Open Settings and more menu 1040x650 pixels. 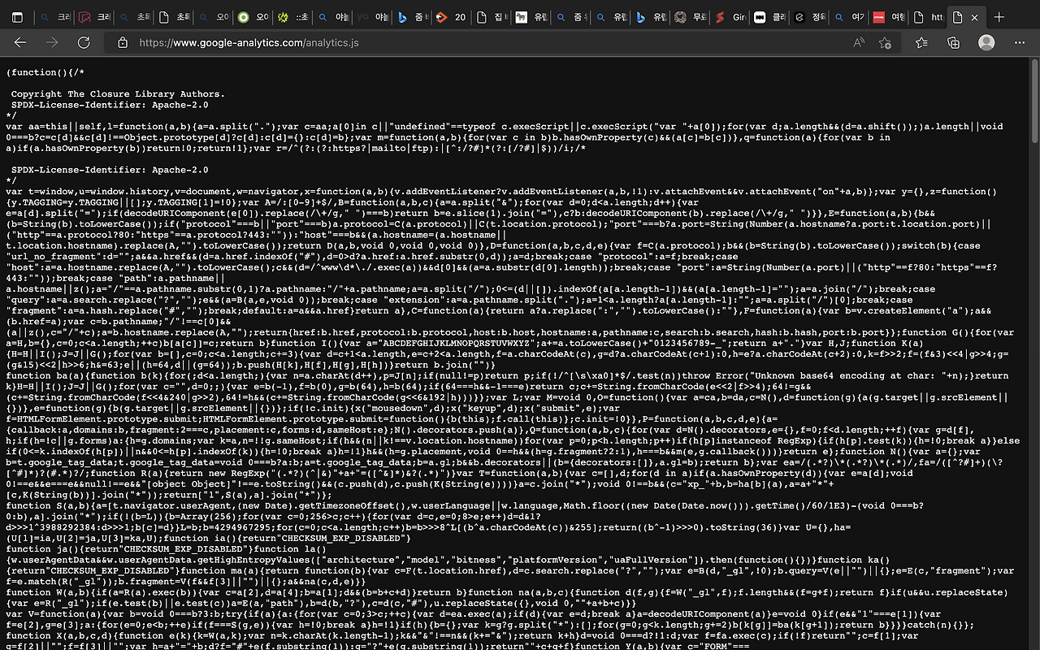[x=1019, y=42]
